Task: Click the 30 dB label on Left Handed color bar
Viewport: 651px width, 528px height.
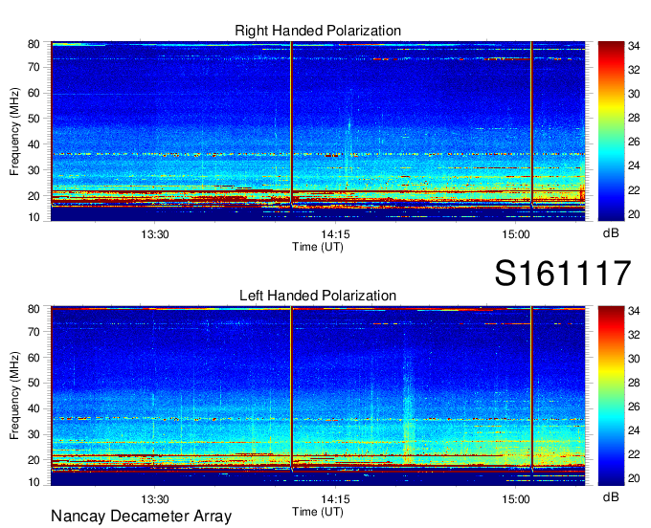Action: [634, 359]
